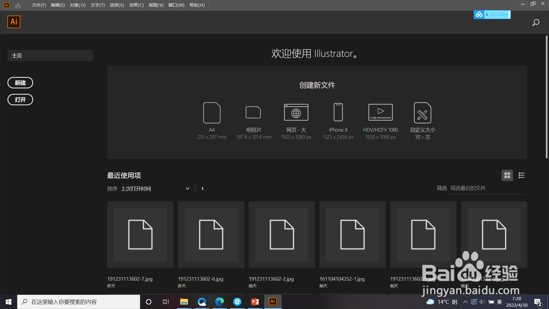Click the 打开 button
This screenshot has width=549, height=309.
click(20, 100)
